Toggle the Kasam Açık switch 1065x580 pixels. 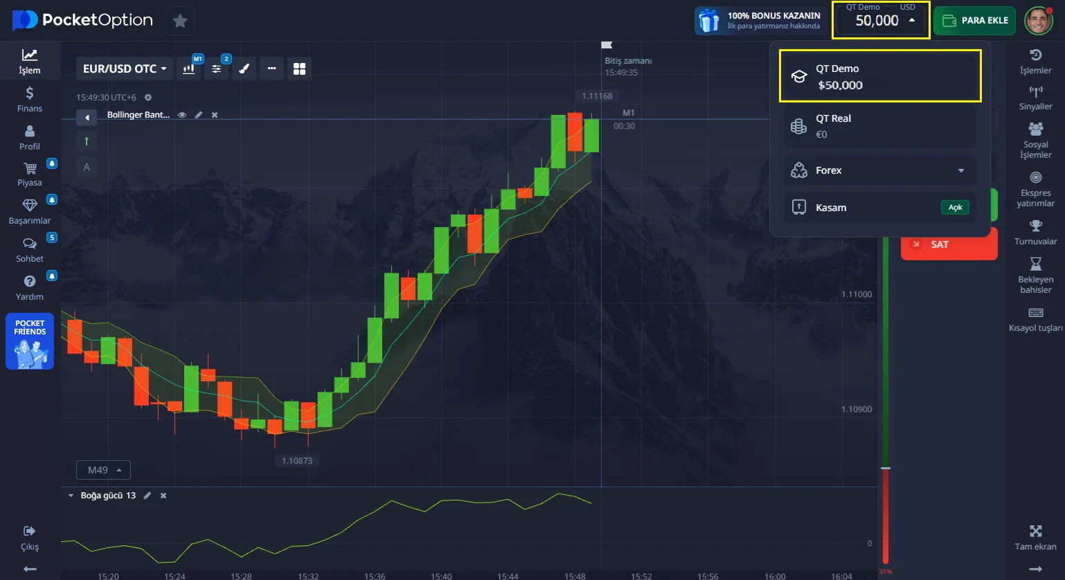coord(955,208)
